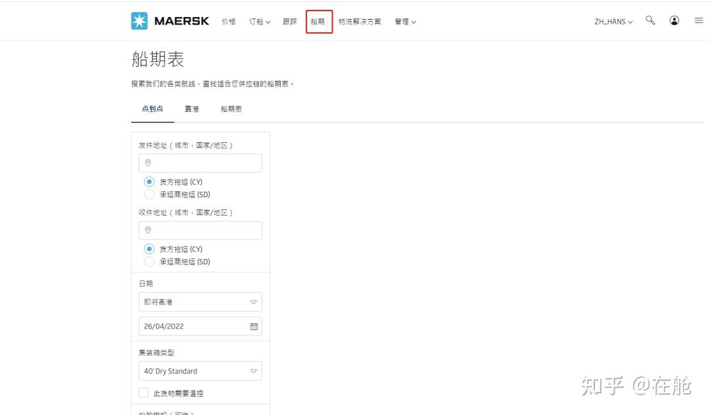Open the search magnifier icon
The image size is (710, 415).
pyautogui.click(x=650, y=20)
